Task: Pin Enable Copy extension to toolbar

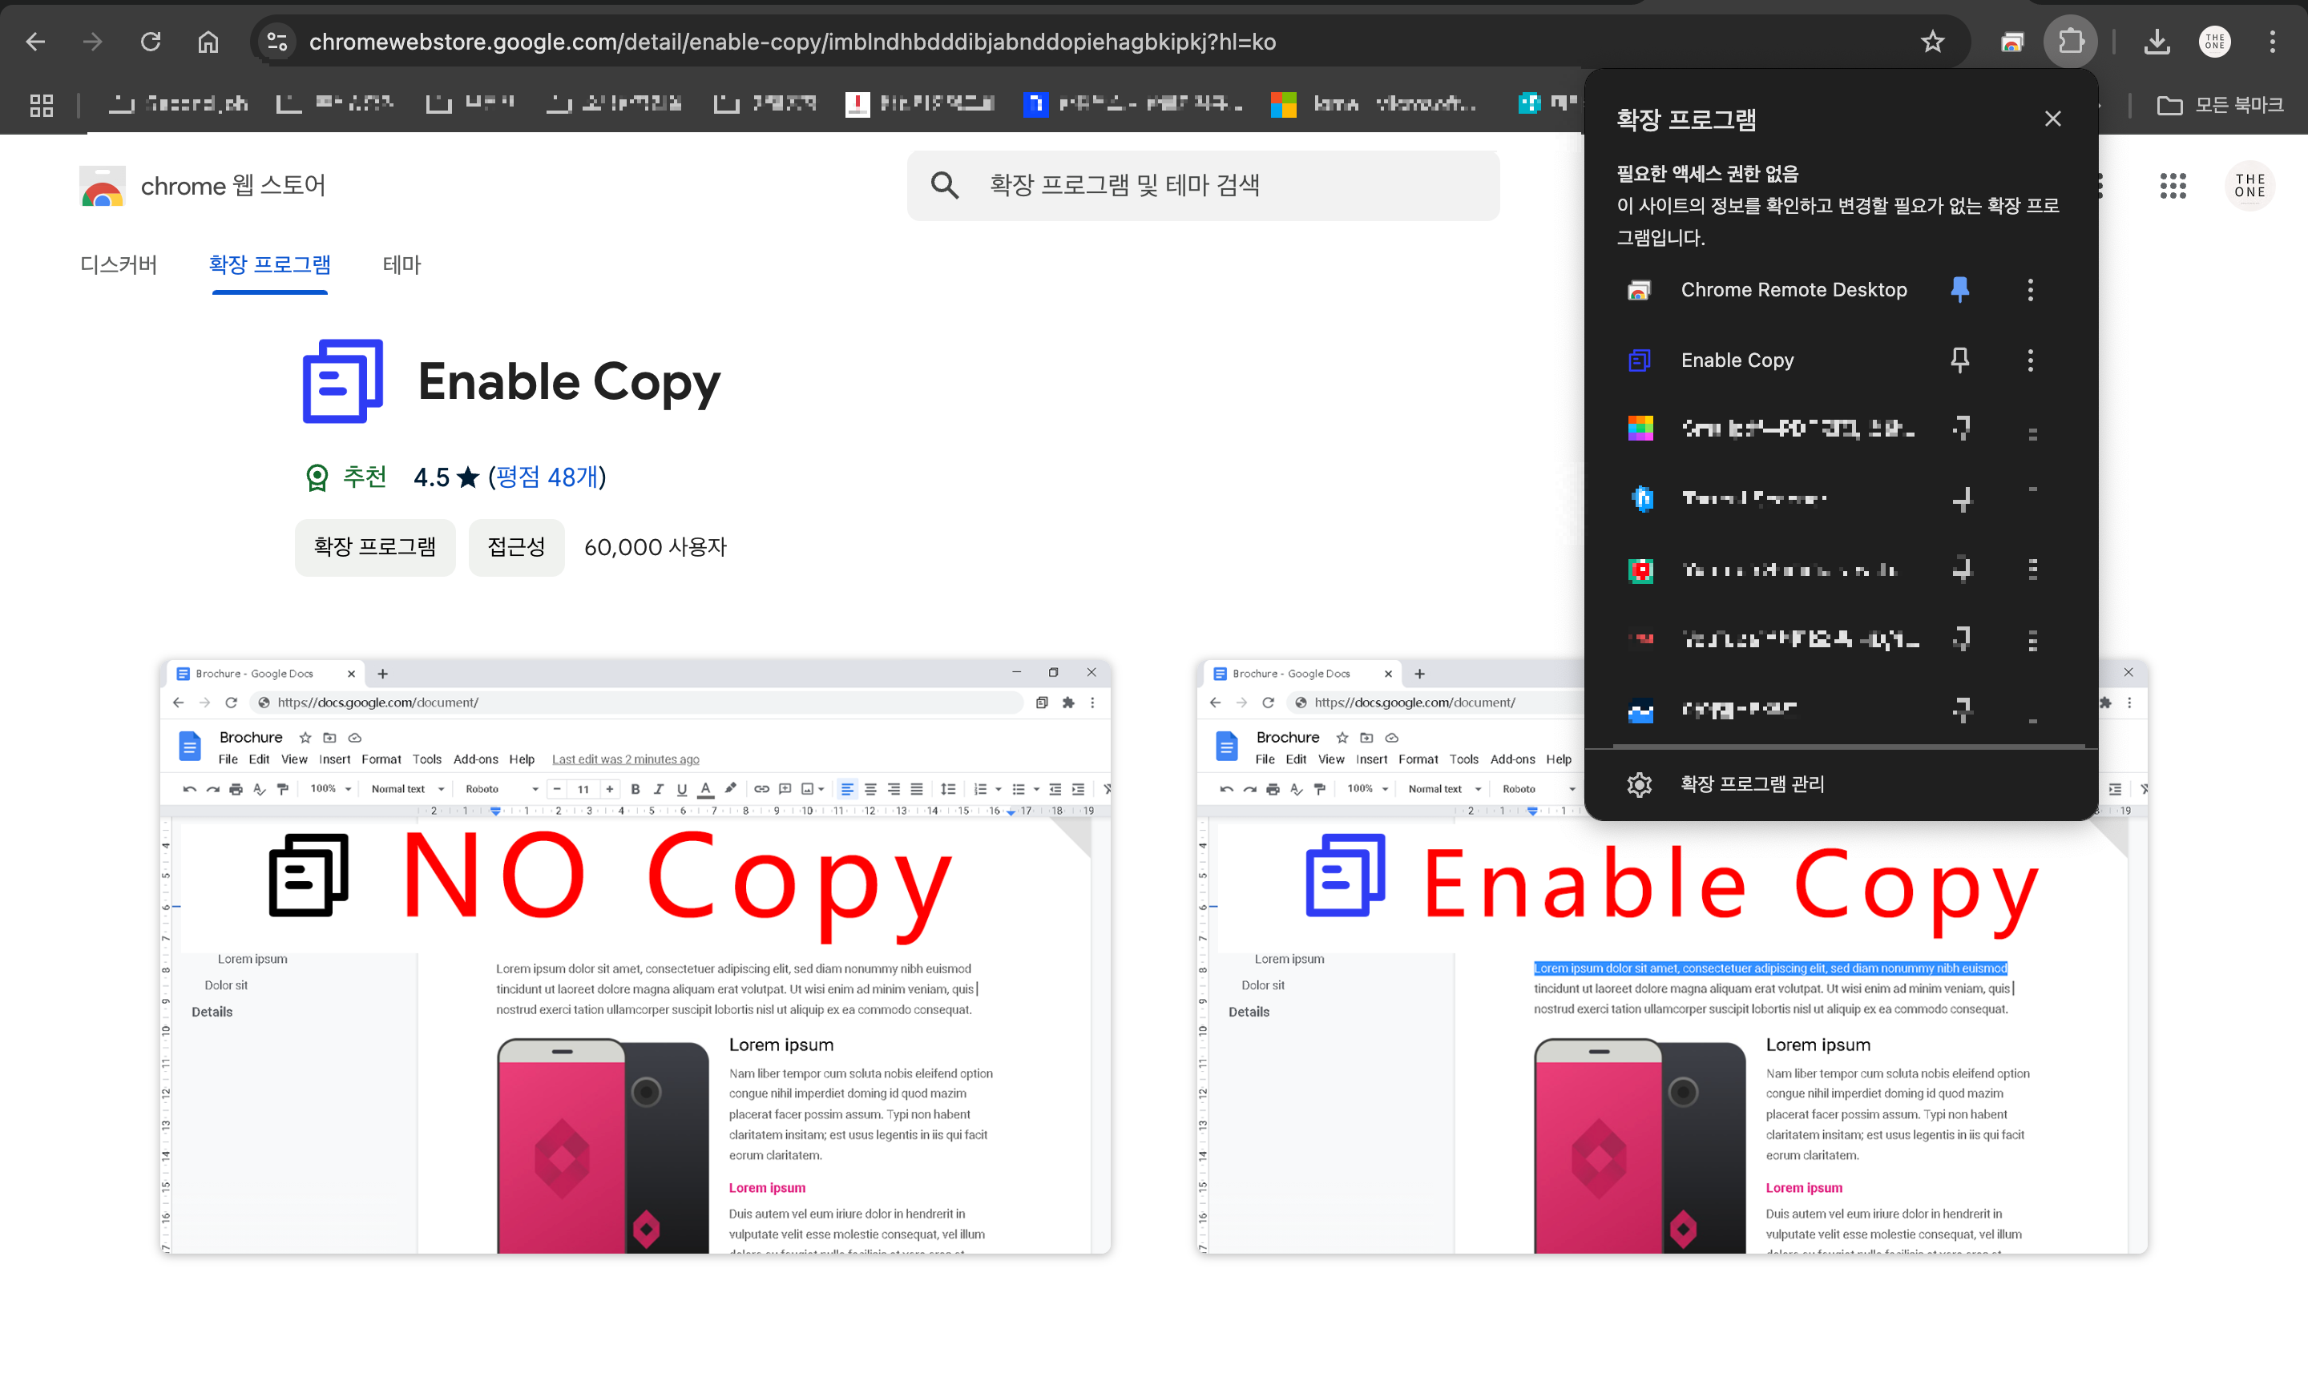Action: [x=1959, y=360]
